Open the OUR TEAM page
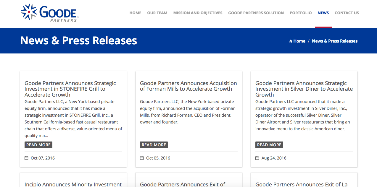This screenshot has height=187, width=377. click(x=157, y=13)
